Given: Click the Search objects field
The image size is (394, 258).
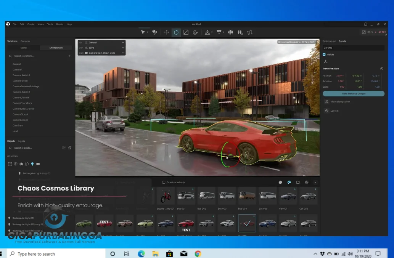Looking at the screenshot, I should 35,148.
